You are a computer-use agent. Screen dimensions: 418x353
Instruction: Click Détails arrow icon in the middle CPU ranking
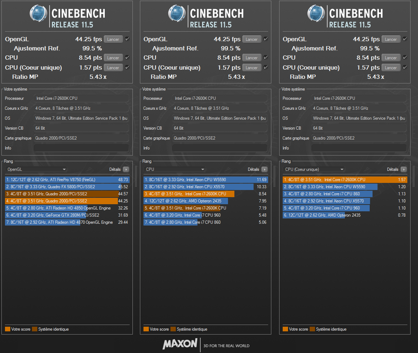(x=264, y=170)
